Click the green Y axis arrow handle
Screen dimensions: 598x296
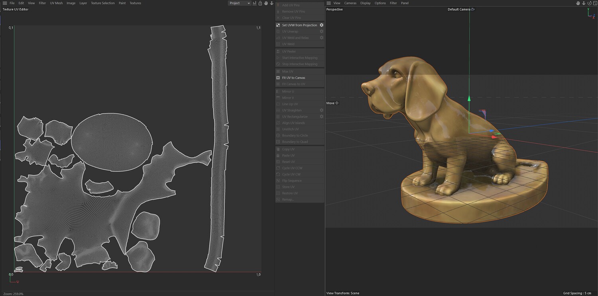[x=469, y=98]
